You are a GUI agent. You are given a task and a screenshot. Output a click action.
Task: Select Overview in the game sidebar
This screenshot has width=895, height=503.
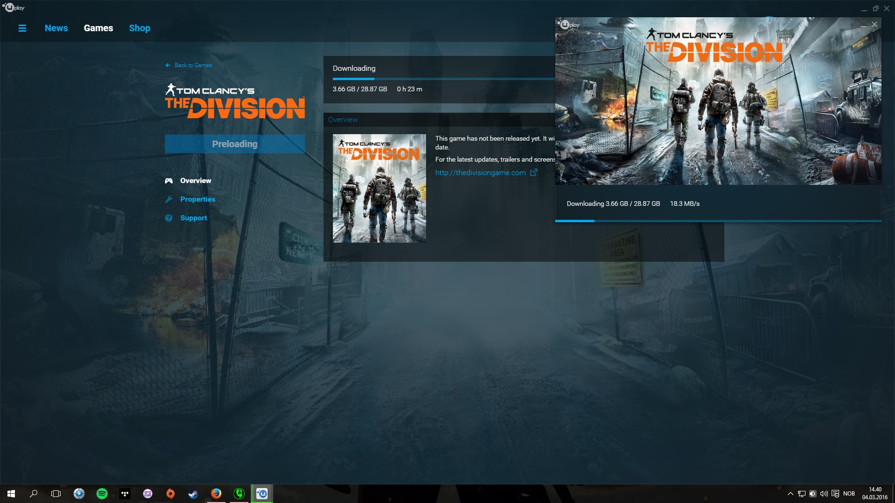195,181
